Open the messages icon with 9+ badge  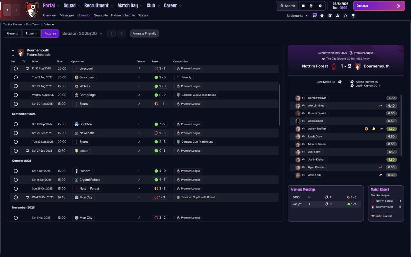[314, 15]
